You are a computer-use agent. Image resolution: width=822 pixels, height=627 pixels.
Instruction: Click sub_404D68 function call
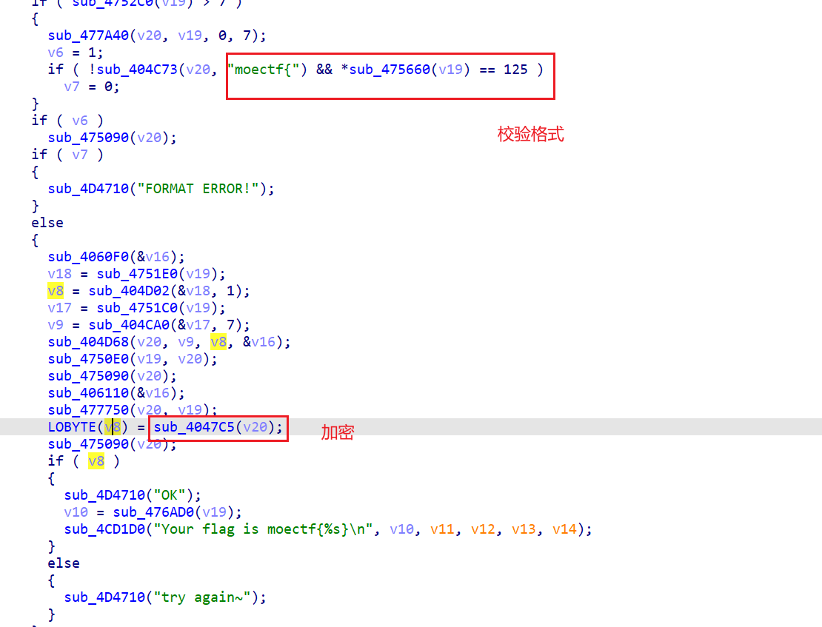88,342
